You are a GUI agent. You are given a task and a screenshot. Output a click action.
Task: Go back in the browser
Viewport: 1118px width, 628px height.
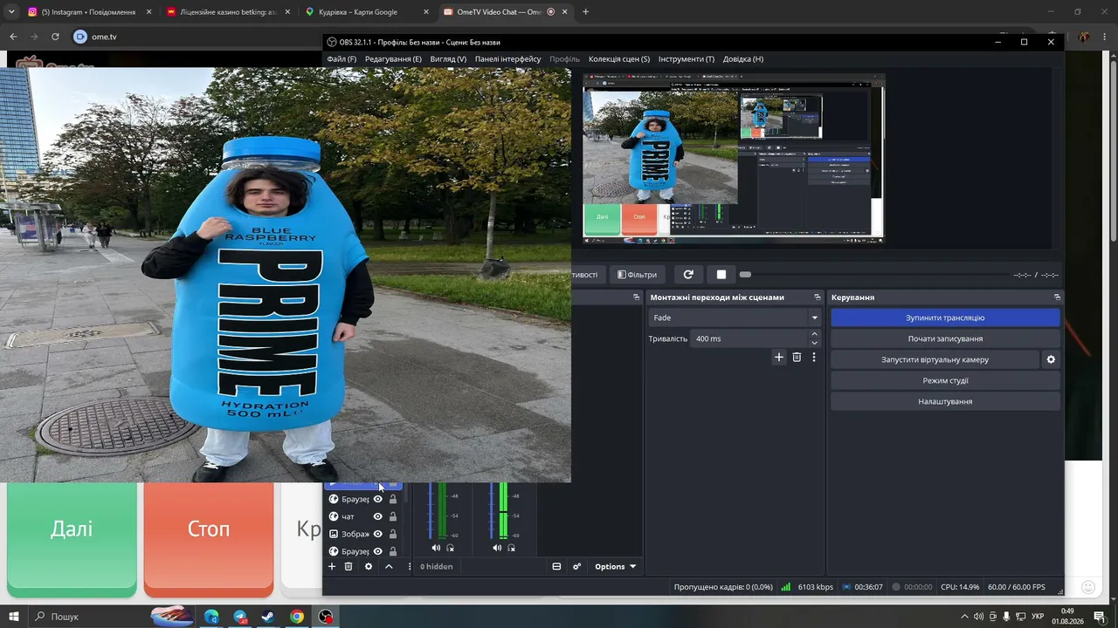[13, 37]
